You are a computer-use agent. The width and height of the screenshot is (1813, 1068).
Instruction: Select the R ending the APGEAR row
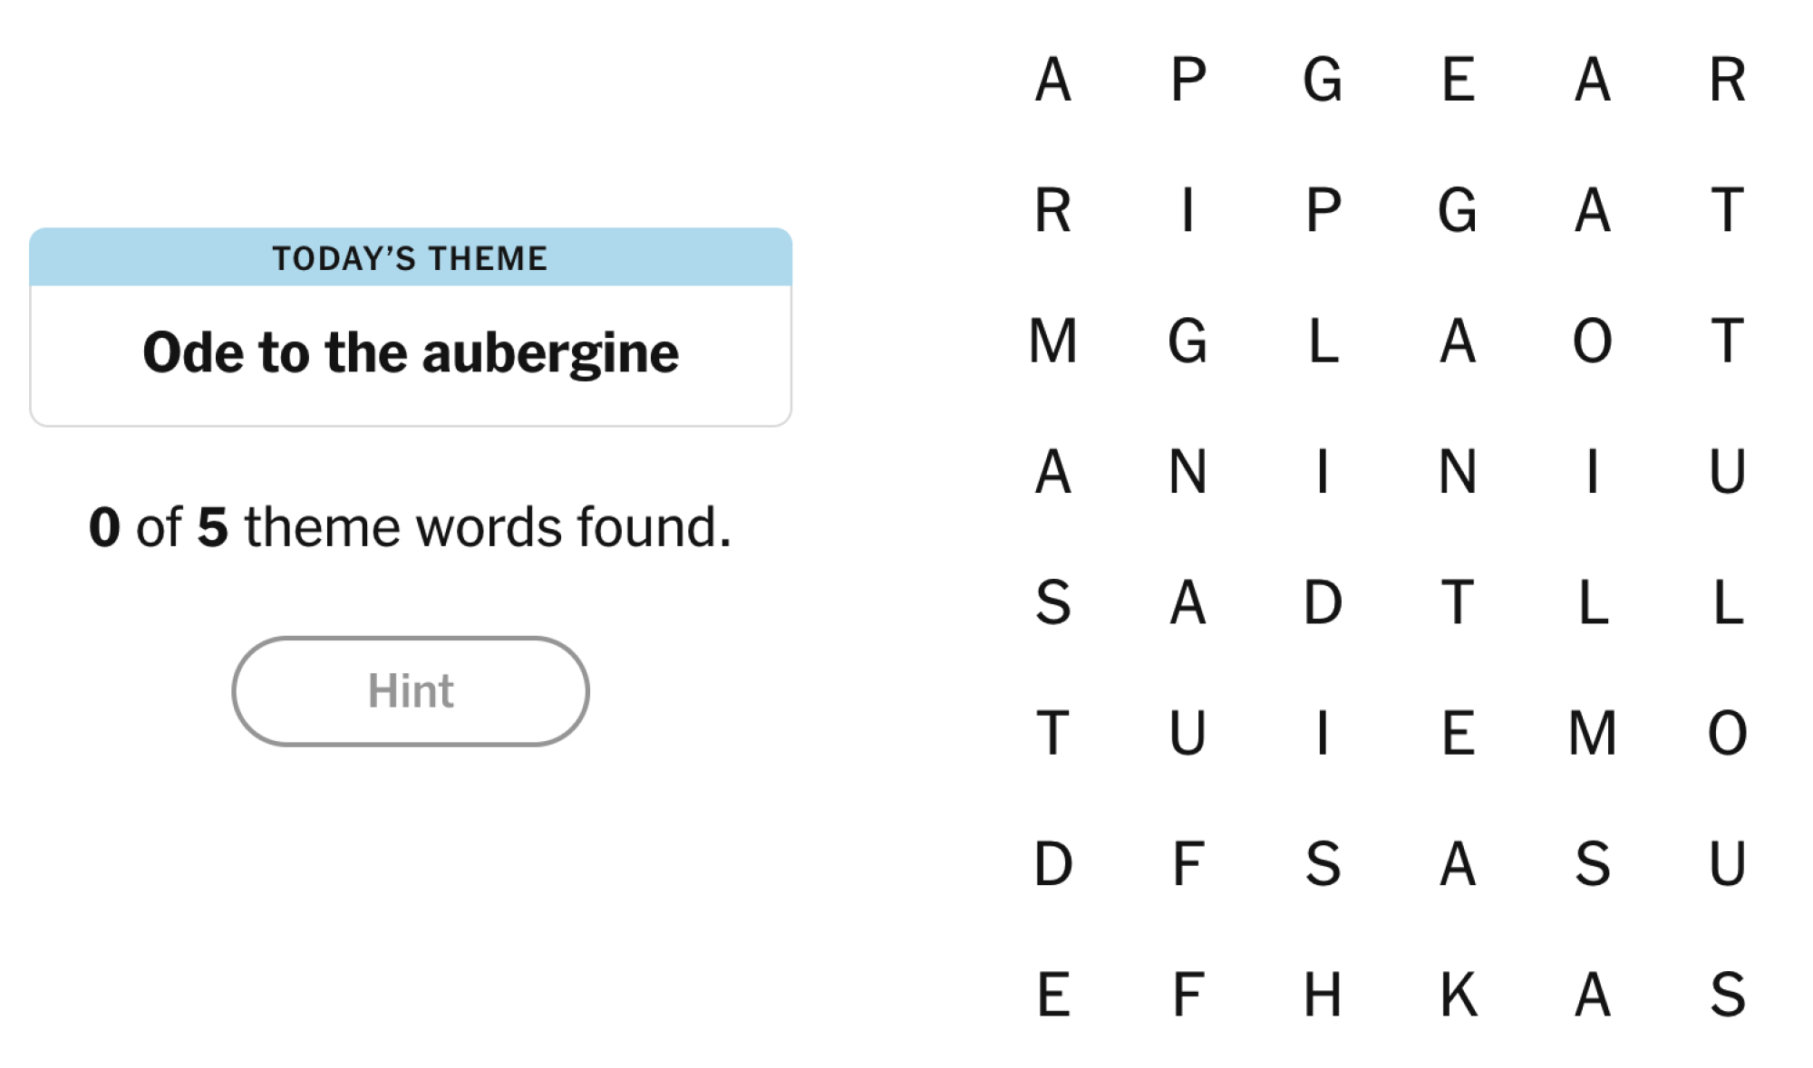[x=1728, y=80]
